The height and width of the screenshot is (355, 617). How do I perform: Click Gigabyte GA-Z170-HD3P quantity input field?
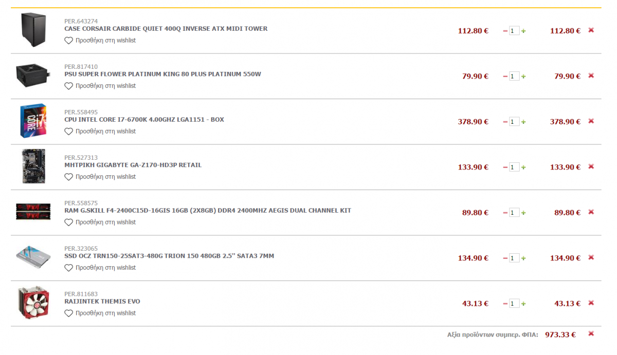pyautogui.click(x=514, y=167)
